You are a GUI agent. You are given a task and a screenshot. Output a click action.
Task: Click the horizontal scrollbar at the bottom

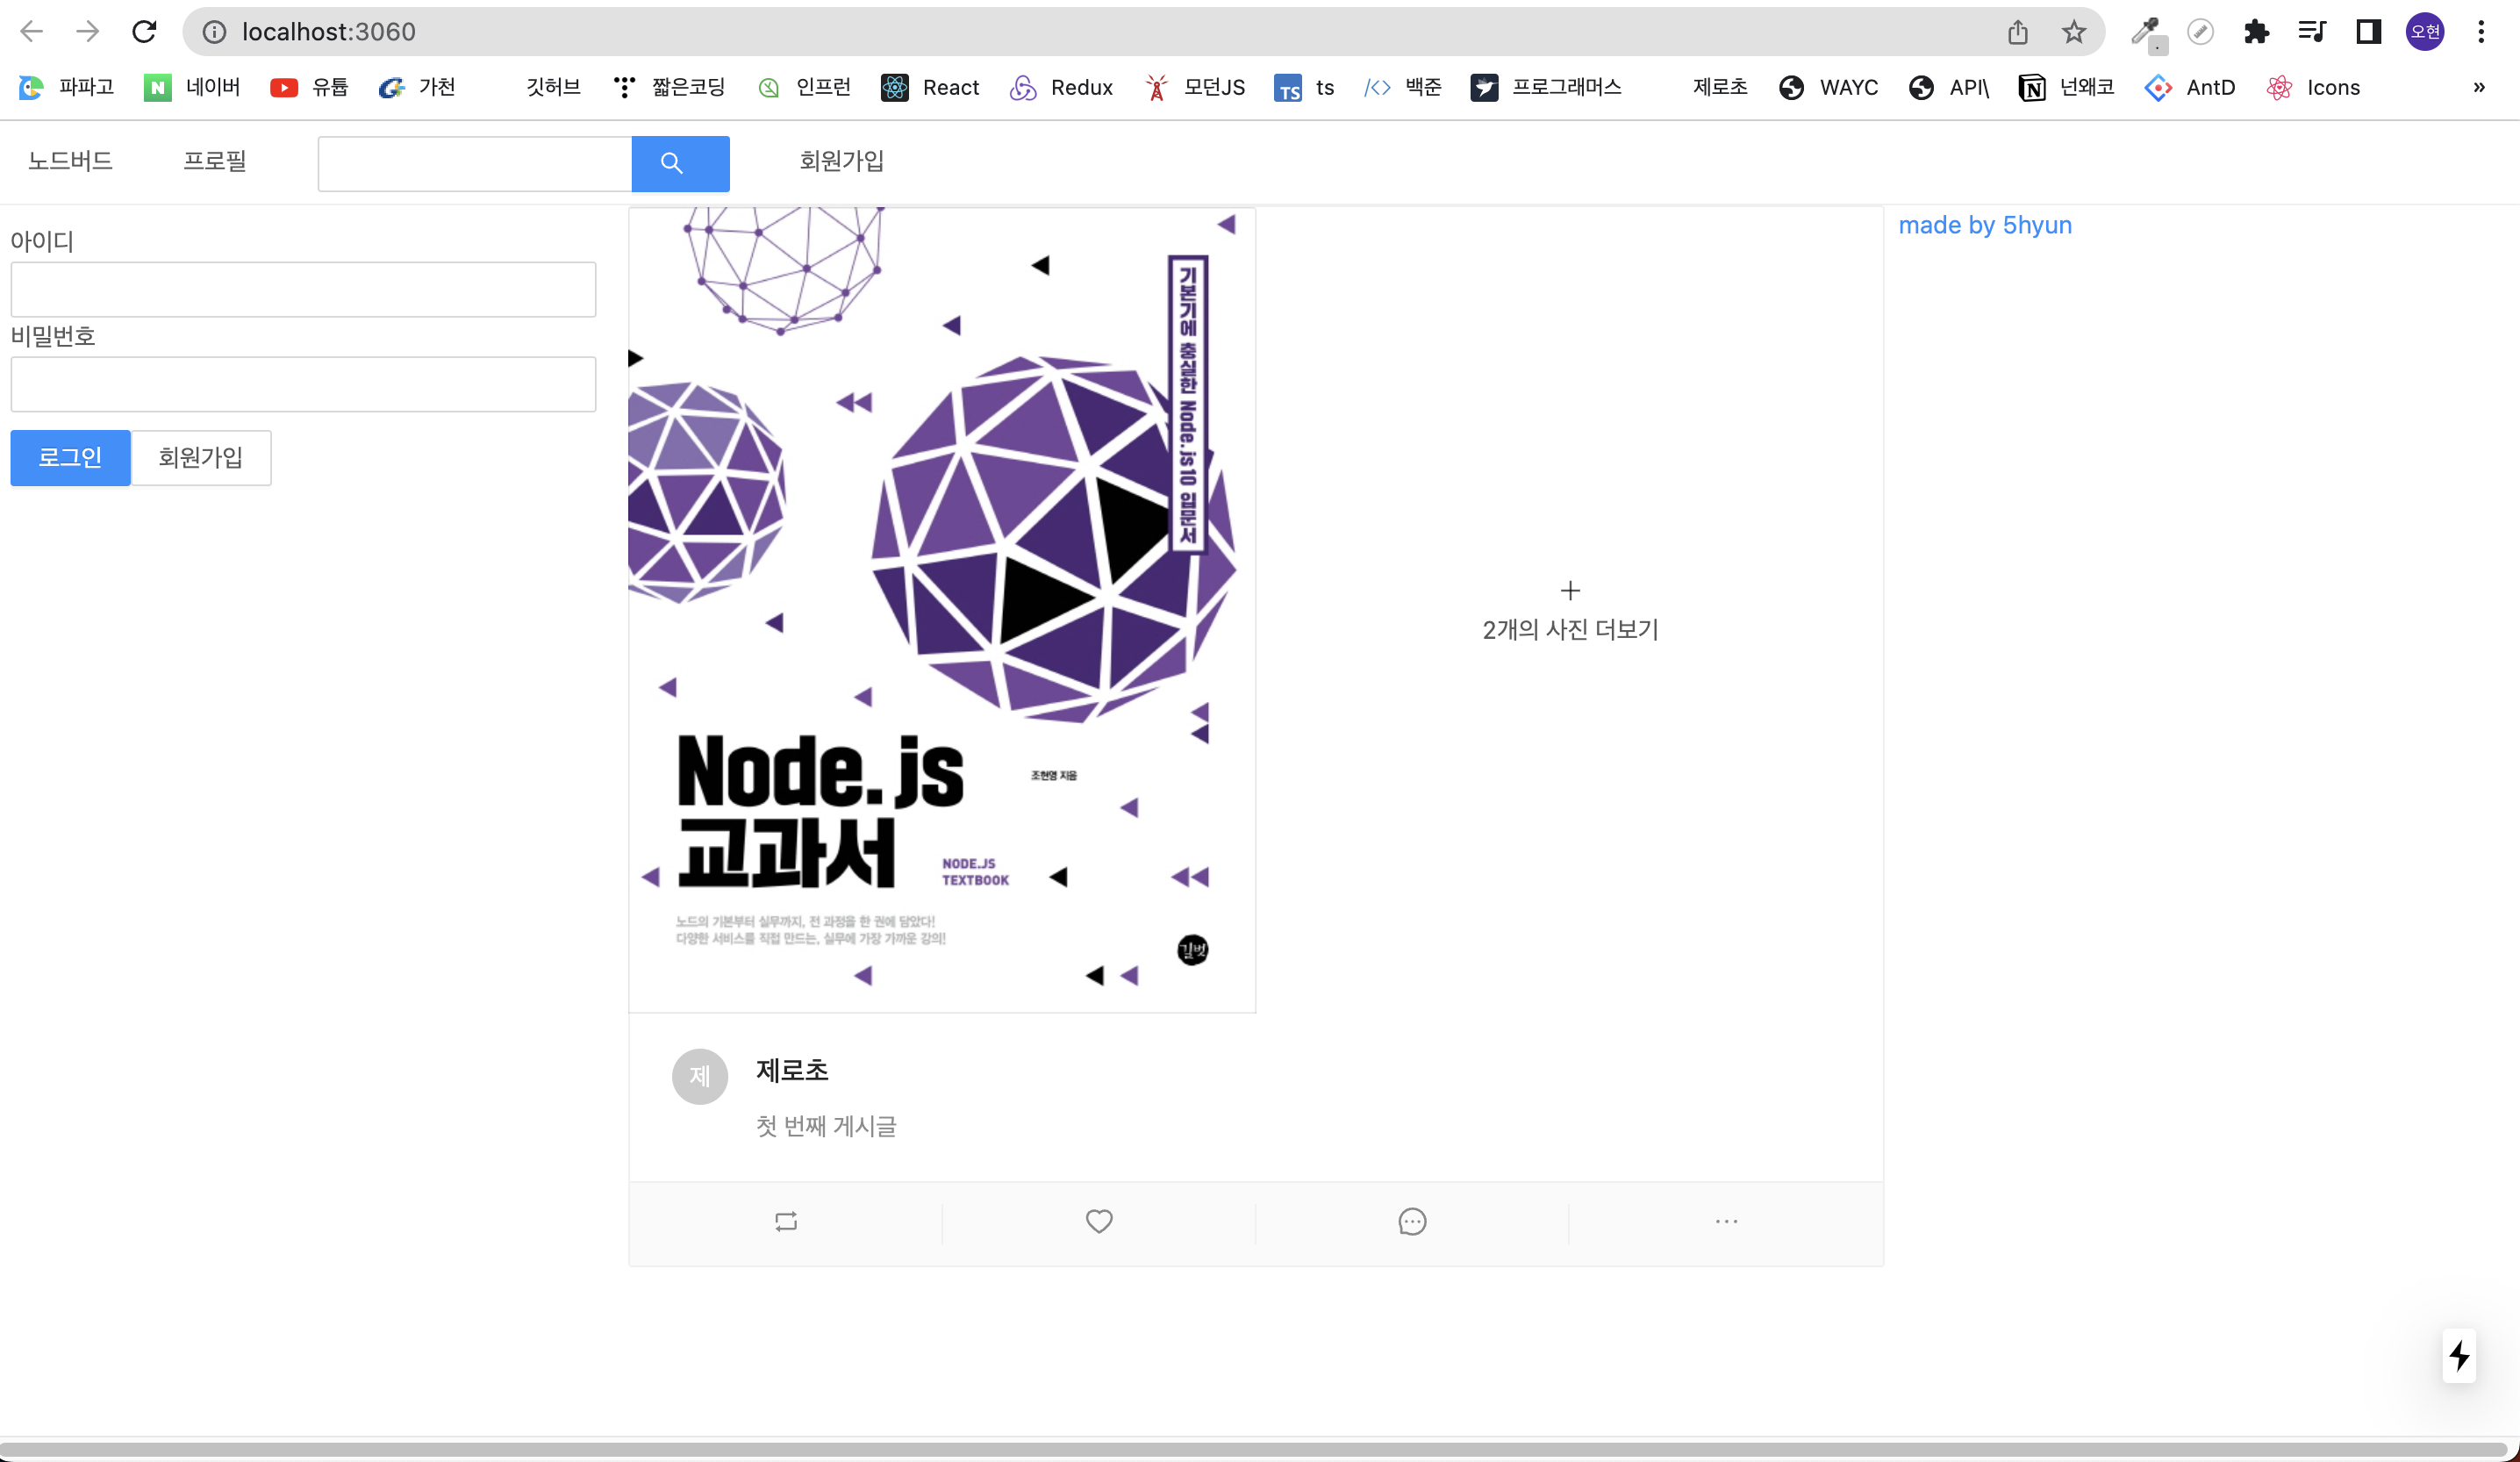pos(1250,1449)
